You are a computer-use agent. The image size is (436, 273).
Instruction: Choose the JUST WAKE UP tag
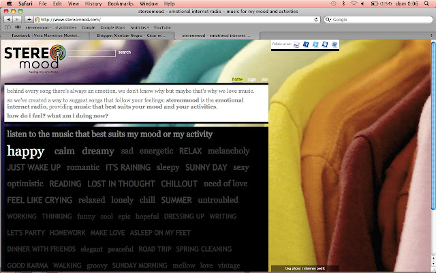34,167
